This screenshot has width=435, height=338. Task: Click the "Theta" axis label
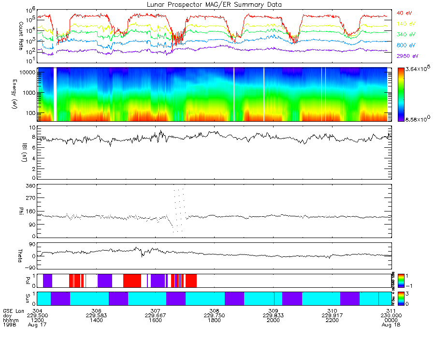coord(20,256)
